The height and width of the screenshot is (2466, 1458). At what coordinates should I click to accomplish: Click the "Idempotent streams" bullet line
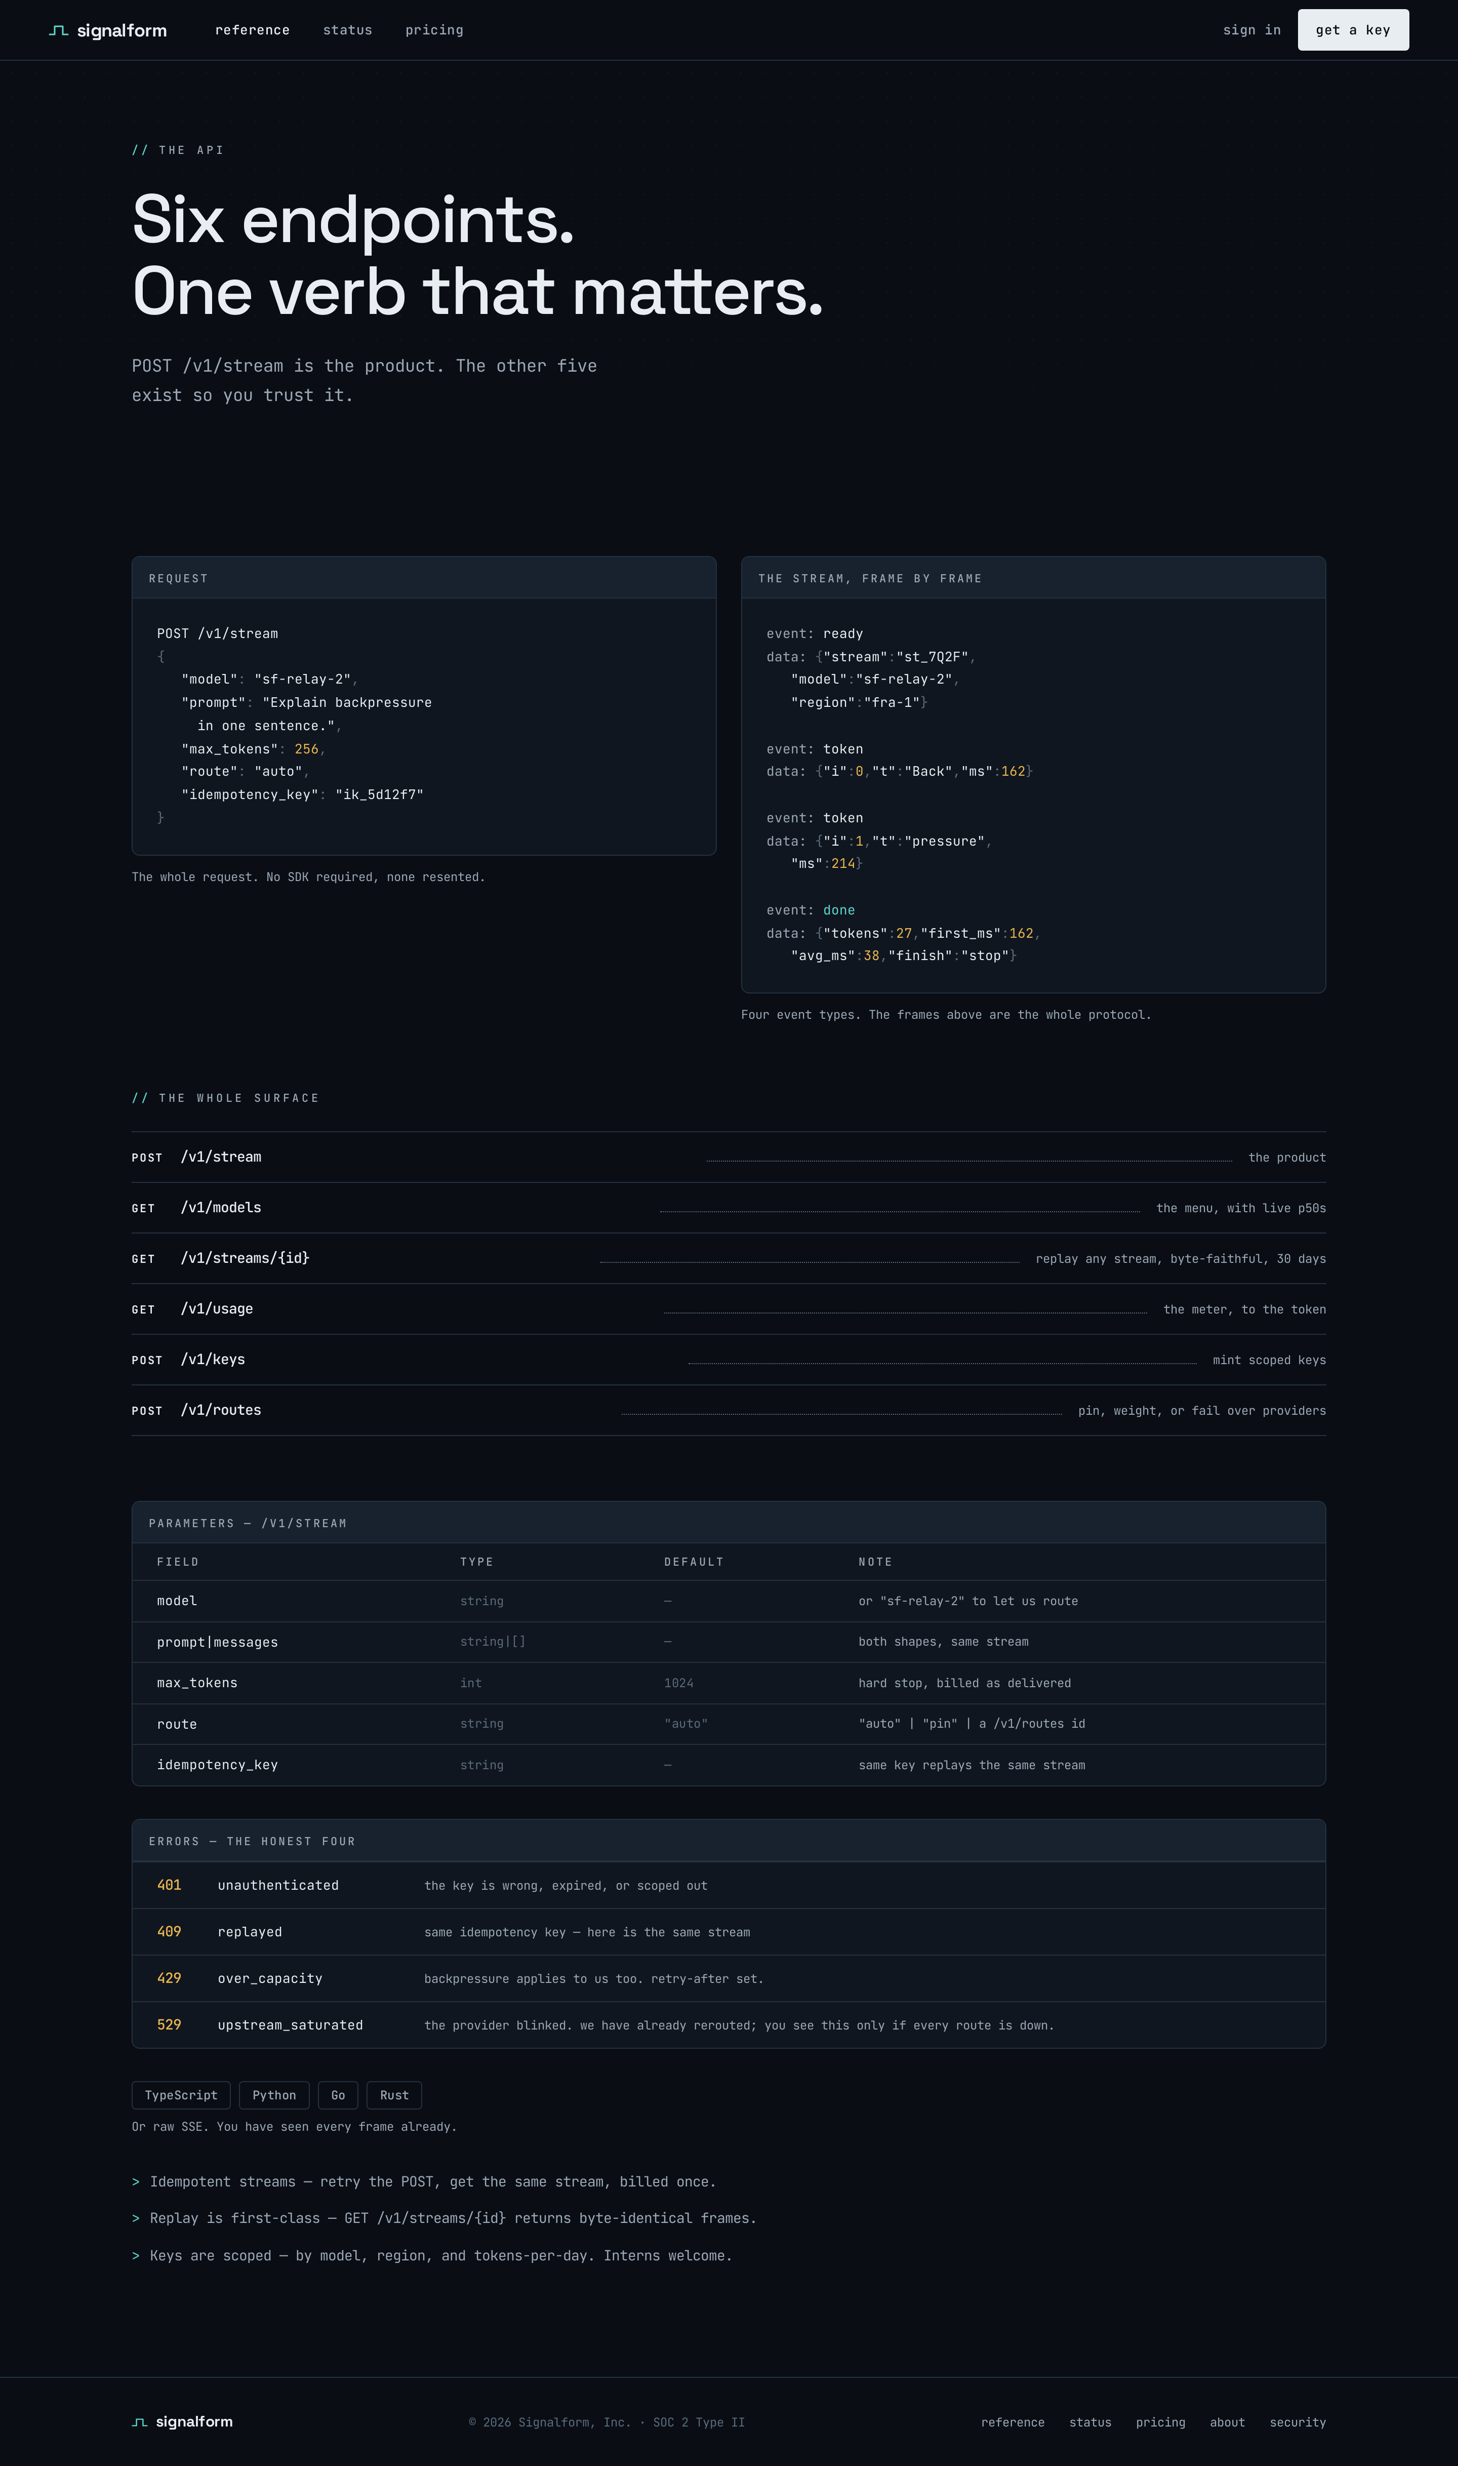423,2182
